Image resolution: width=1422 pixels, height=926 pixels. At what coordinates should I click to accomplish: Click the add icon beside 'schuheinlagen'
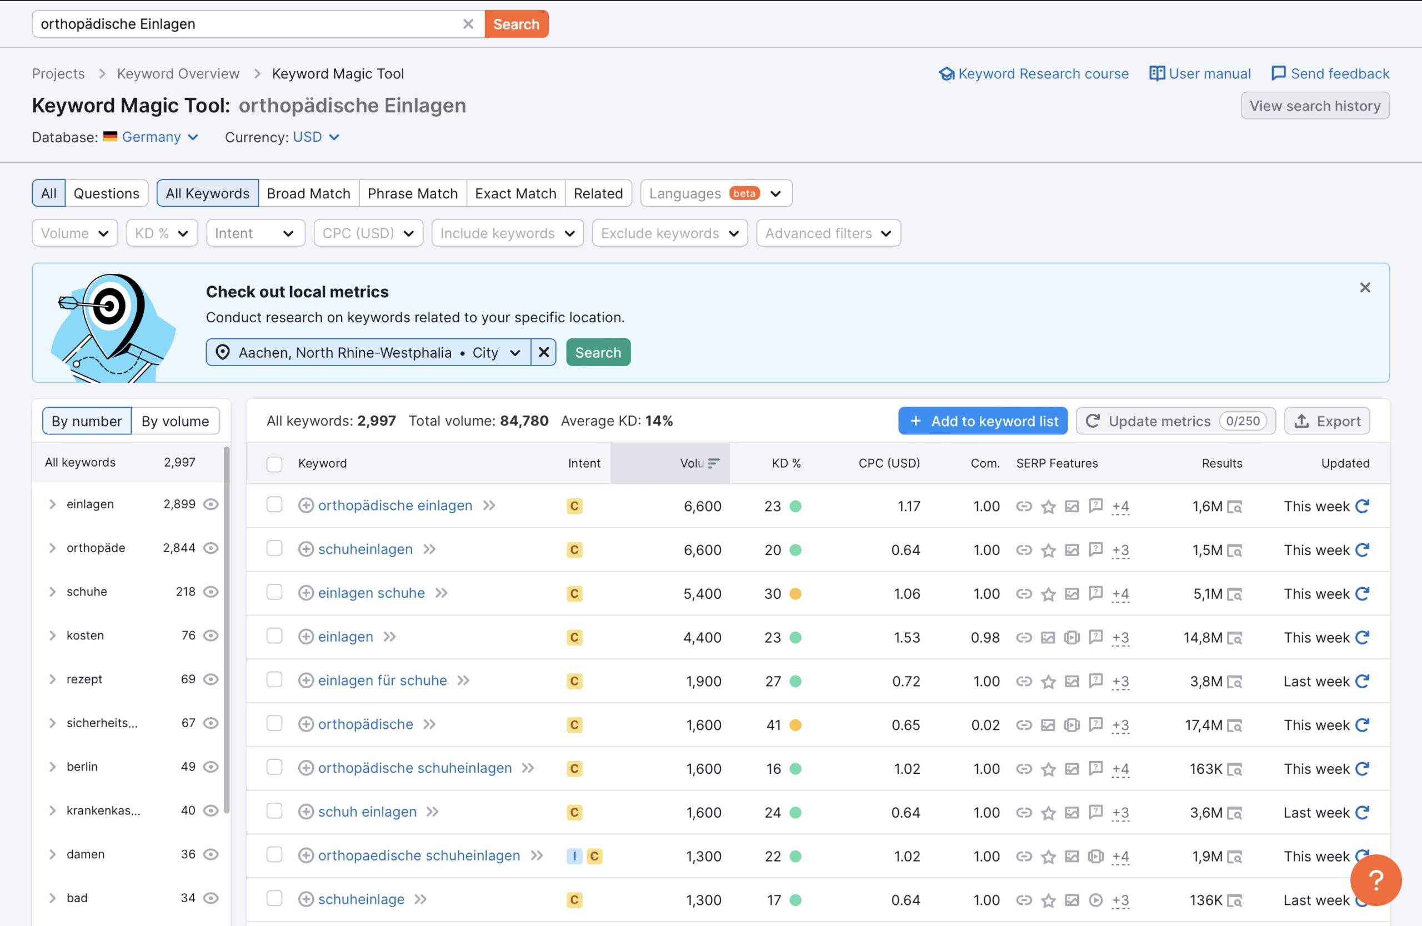pos(306,549)
